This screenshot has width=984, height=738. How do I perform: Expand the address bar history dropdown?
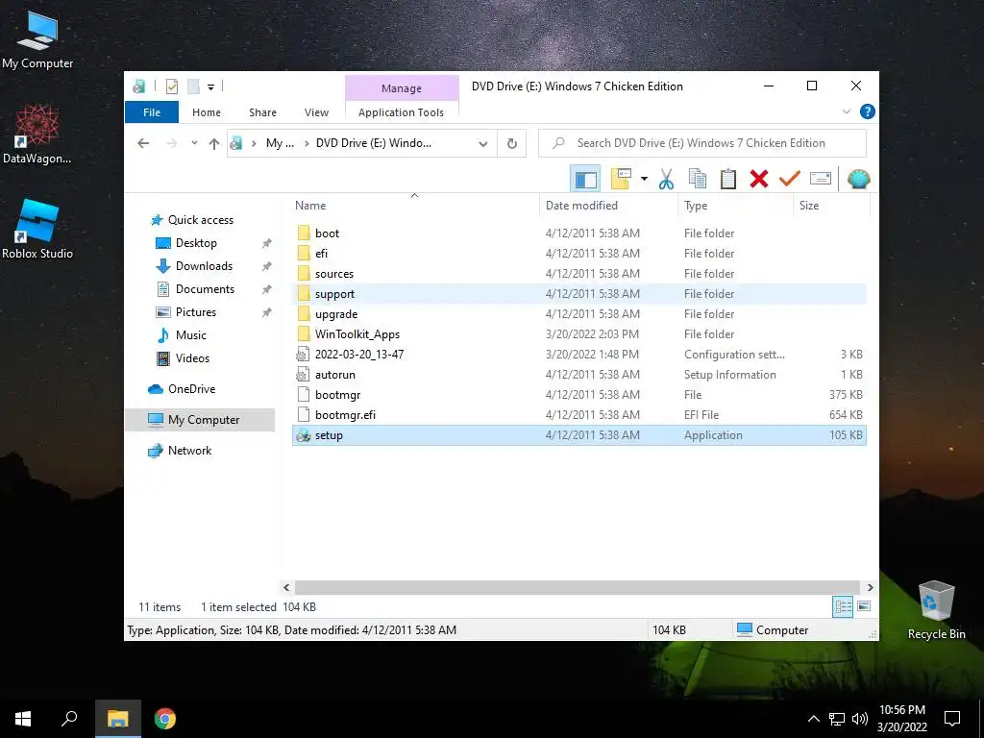click(x=483, y=144)
